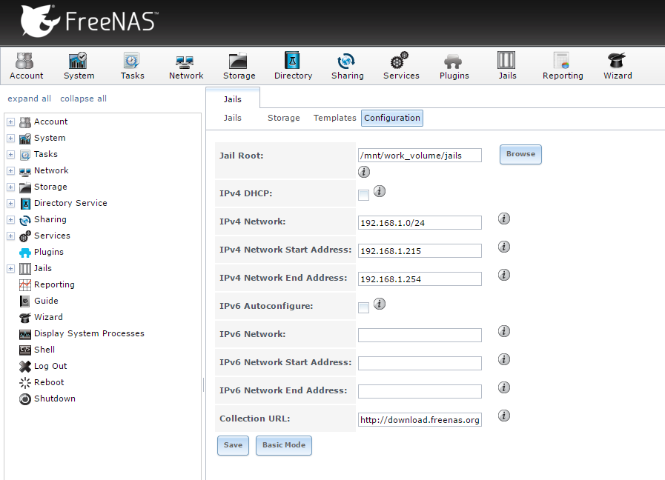Viewport: 665px width, 480px height.
Task: Open Network in the top toolbar
Action: click(186, 66)
